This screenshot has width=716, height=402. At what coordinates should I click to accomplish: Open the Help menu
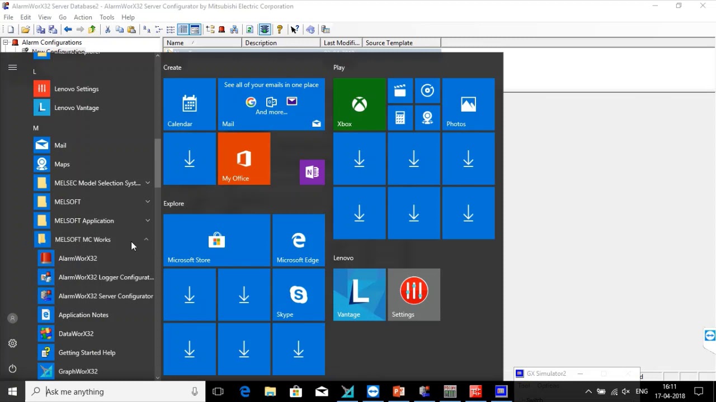[x=128, y=17]
